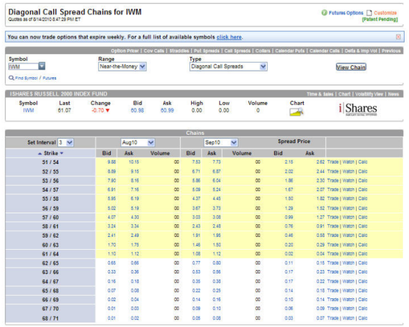Click the Find Symbol magnifier icon

12,78
